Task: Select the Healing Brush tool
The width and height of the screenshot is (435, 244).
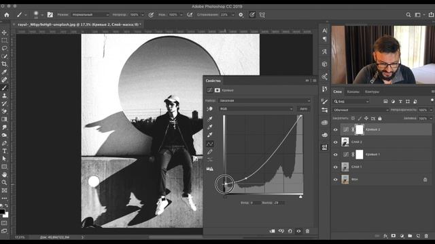Action: click(x=4, y=80)
